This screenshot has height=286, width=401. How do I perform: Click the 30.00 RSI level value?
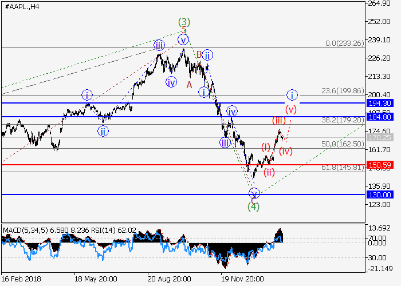377,258
